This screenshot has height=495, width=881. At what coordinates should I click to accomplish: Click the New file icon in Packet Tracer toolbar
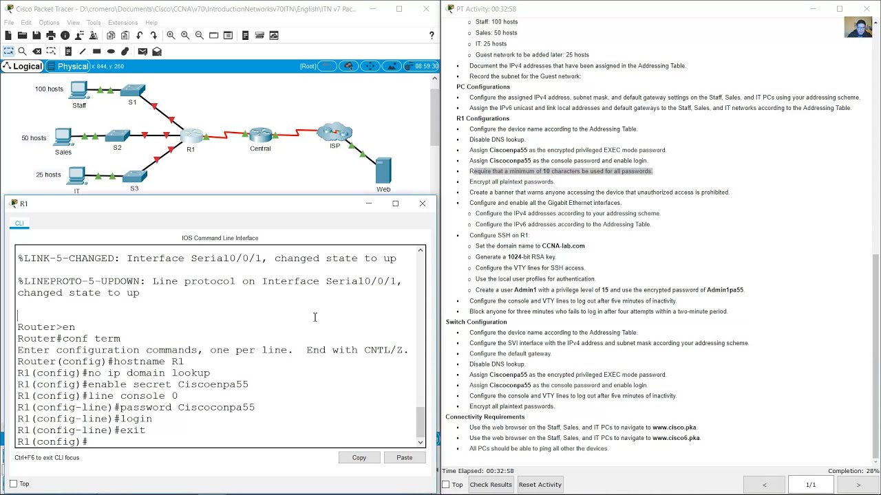click(x=8, y=35)
